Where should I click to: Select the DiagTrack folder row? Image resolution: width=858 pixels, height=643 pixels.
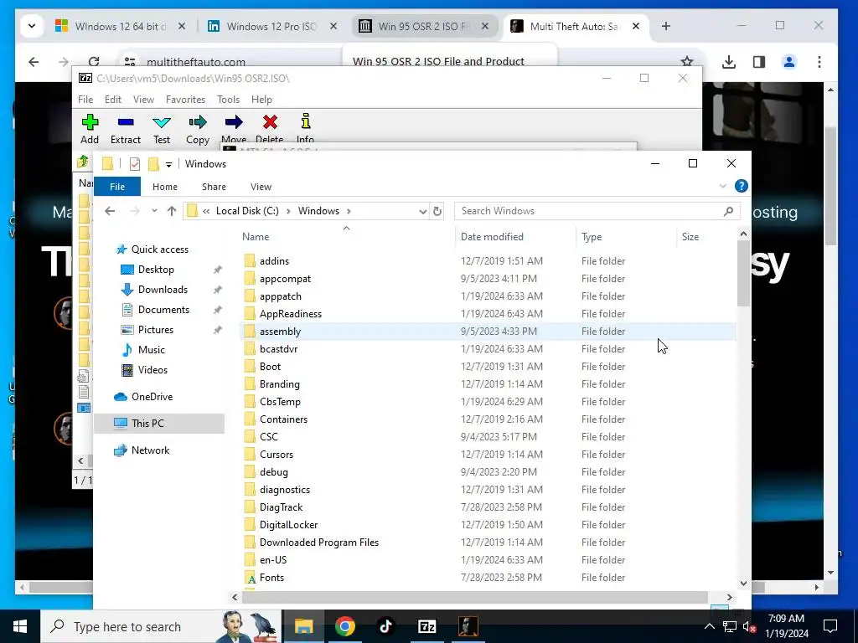(x=488, y=507)
